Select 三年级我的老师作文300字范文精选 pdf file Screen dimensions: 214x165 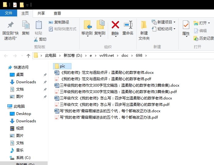(115, 91)
